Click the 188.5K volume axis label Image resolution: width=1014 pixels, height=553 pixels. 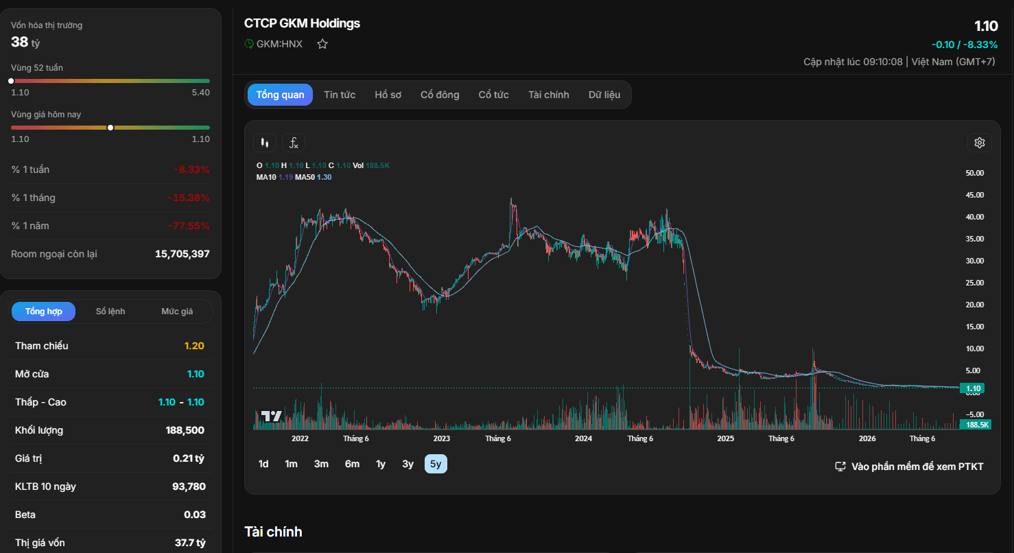click(976, 425)
